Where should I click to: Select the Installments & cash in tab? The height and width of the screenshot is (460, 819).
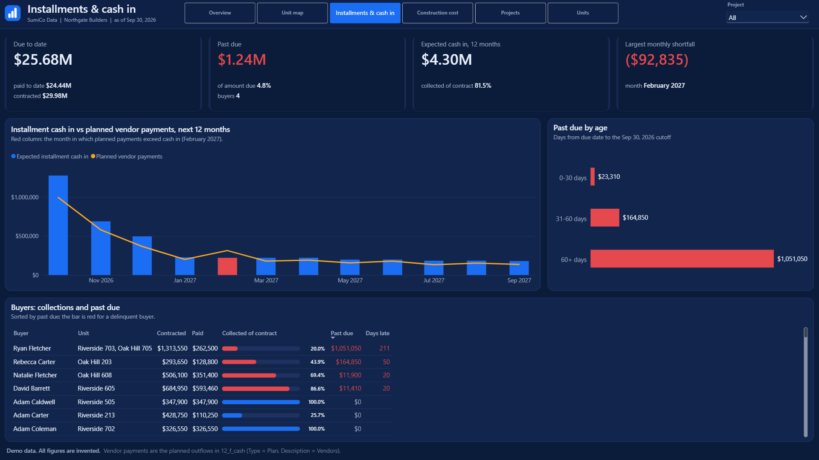(x=365, y=13)
